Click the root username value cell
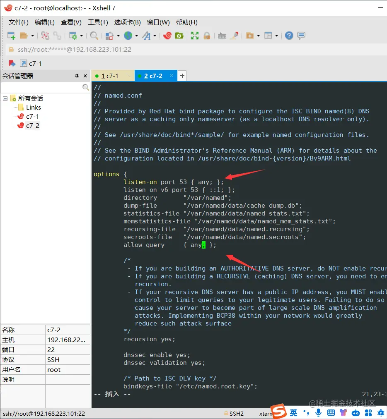Screen dimensions: 387x419 68,369
